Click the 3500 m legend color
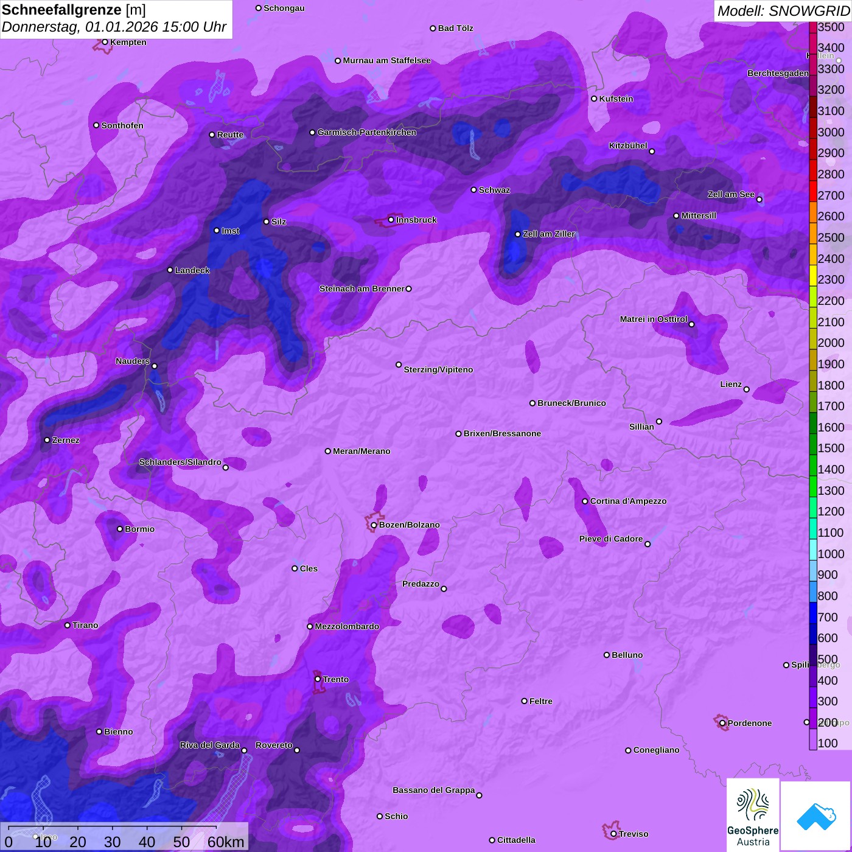This screenshot has width=852, height=852. (x=813, y=27)
